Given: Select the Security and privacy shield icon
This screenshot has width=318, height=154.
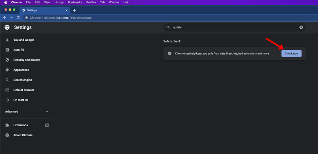Looking at the screenshot, I should click(x=7, y=60).
